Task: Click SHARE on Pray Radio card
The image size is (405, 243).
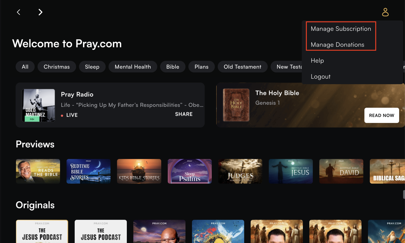Action: [x=184, y=114]
